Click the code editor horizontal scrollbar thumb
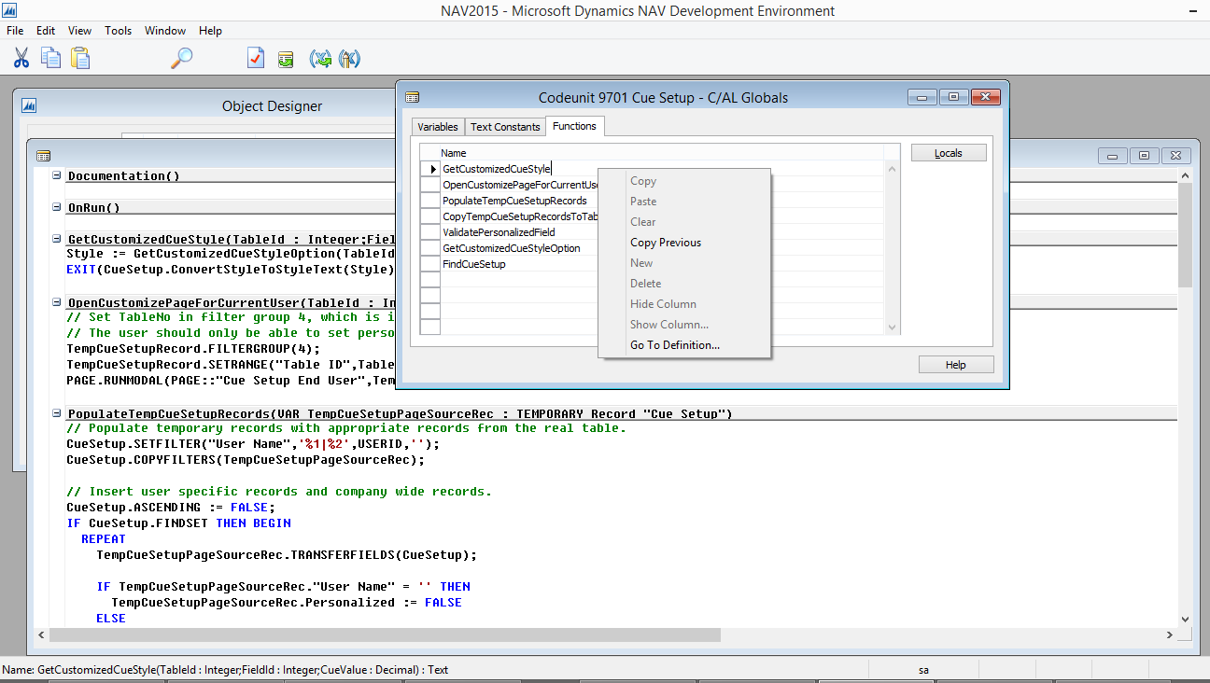This screenshot has height=683, width=1210. point(385,634)
